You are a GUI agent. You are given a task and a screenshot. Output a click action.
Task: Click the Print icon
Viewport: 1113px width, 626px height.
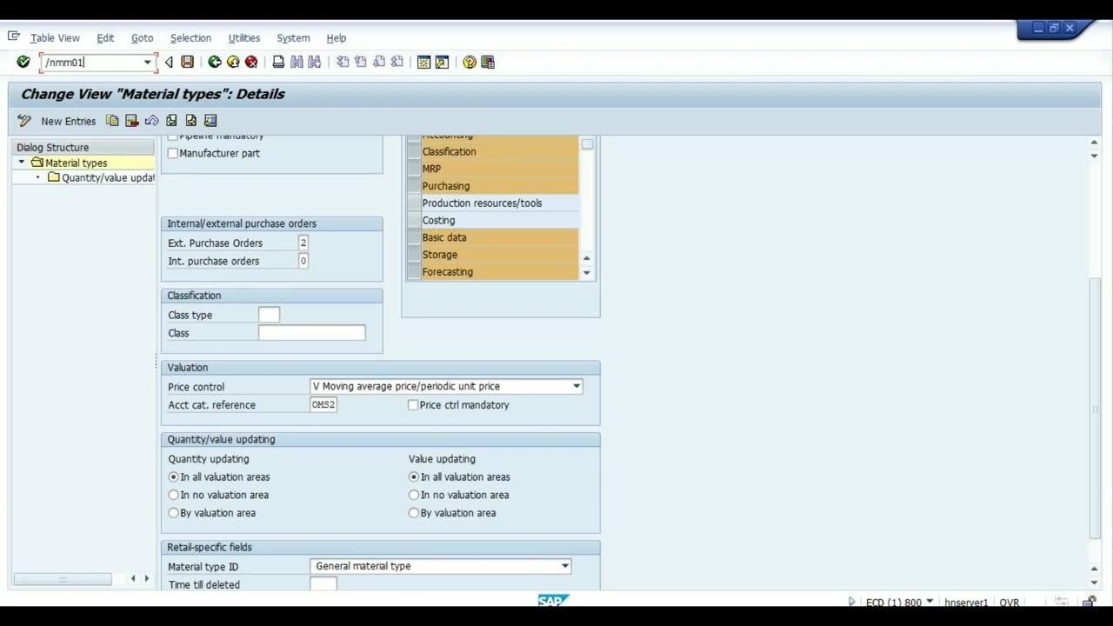pos(278,62)
